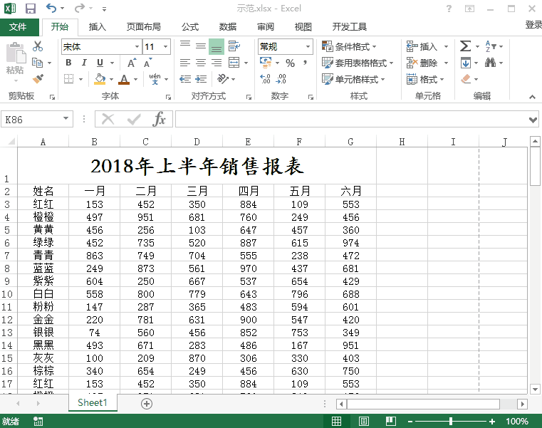Toggle macro recording in status bar
Image resolution: width=542 pixels, height=428 pixels.
pos(38,422)
